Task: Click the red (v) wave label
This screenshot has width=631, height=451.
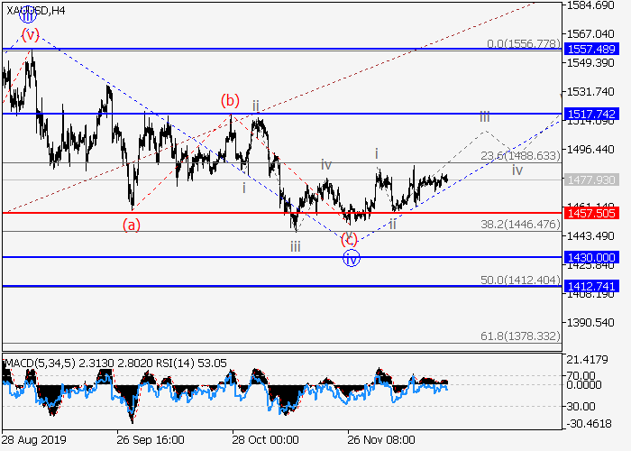Action: tap(31, 35)
